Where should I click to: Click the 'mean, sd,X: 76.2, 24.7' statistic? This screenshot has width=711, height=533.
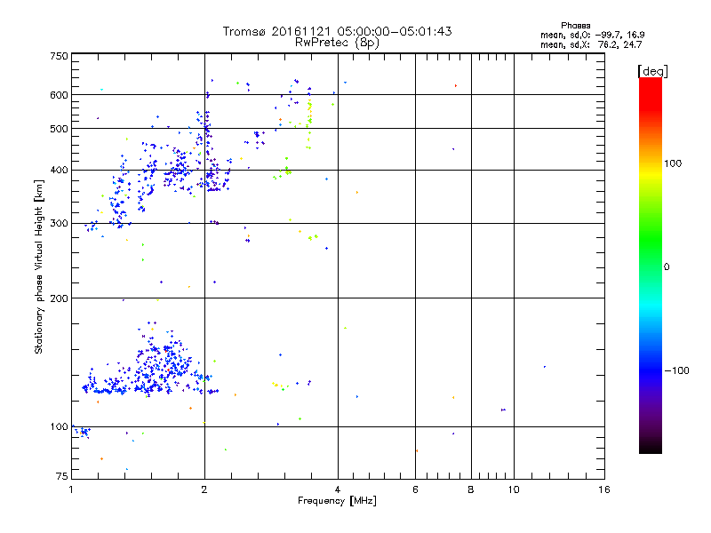(591, 44)
